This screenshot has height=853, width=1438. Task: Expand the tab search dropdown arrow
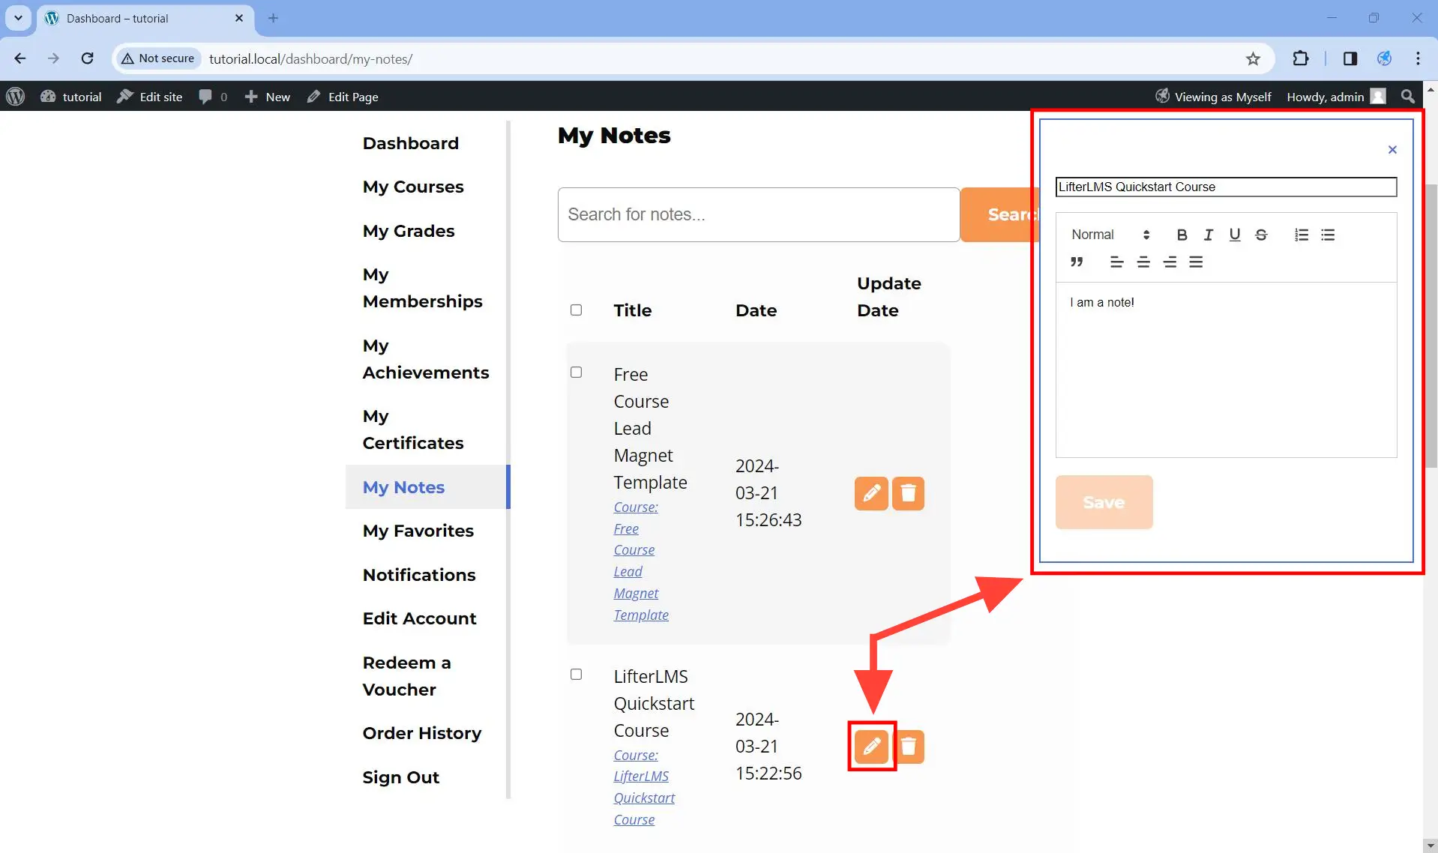(18, 18)
